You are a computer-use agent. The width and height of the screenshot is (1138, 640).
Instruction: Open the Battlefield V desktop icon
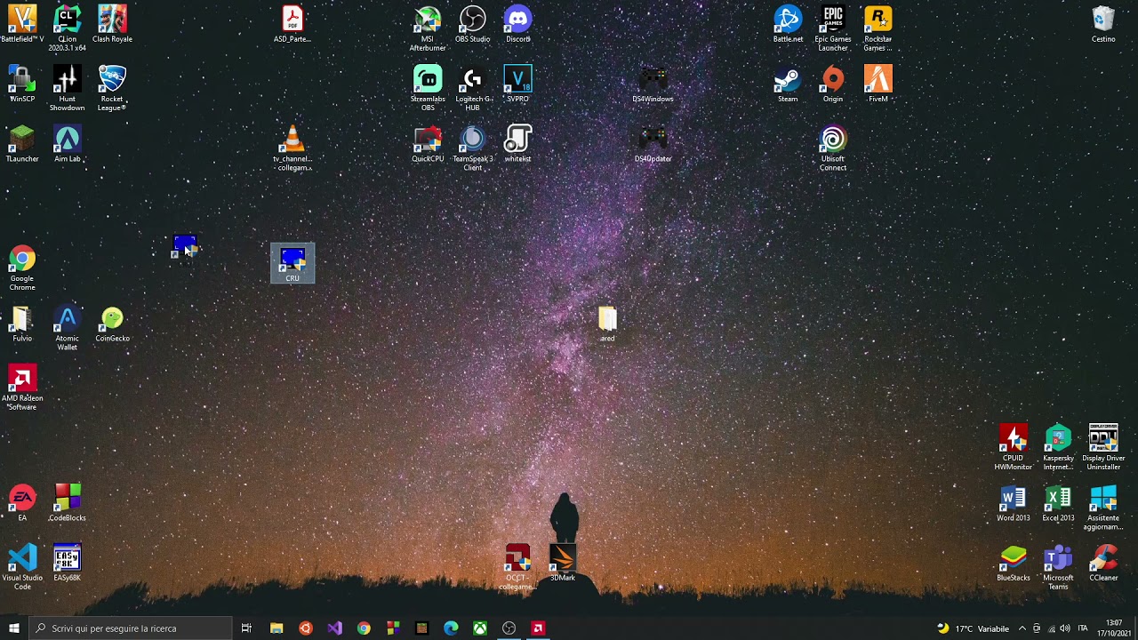tap(22, 24)
